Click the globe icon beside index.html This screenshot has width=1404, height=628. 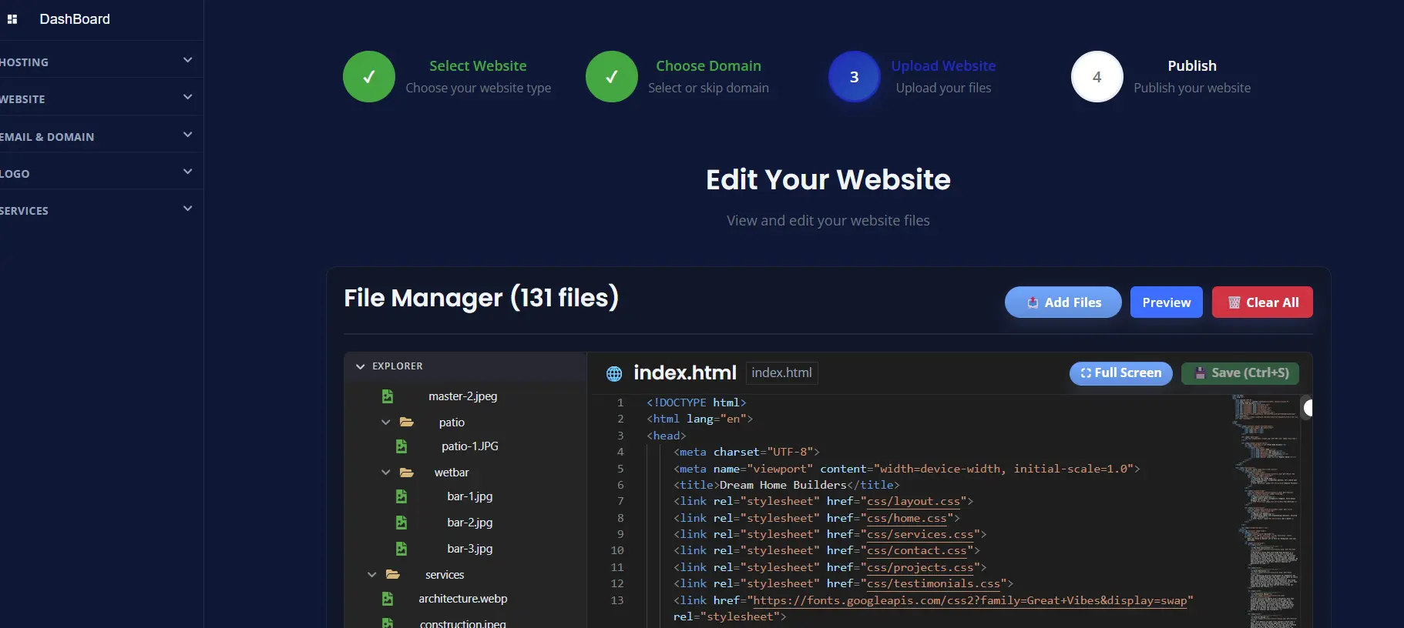tap(614, 374)
